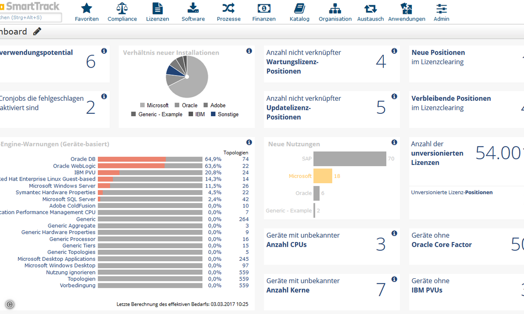This screenshot has height=314, width=524.
Task: Show info for Engine-Warnungen chart
Action: [249, 142]
